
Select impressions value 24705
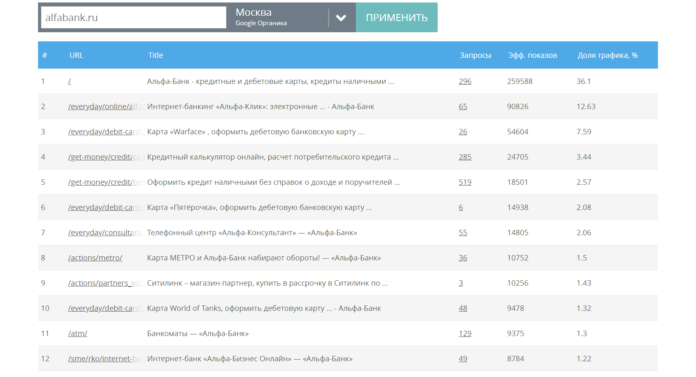click(x=518, y=157)
